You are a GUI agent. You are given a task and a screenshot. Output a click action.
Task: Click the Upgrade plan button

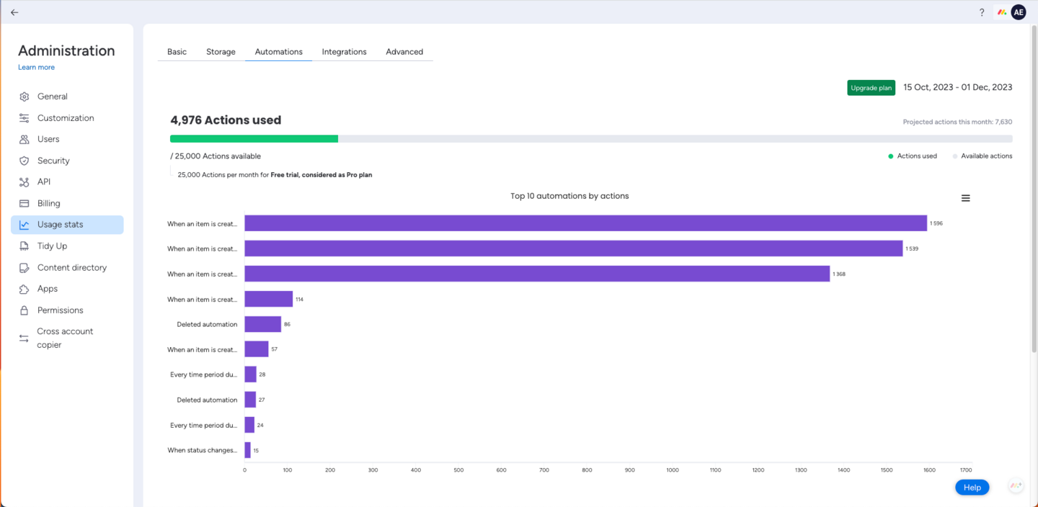click(x=871, y=88)
